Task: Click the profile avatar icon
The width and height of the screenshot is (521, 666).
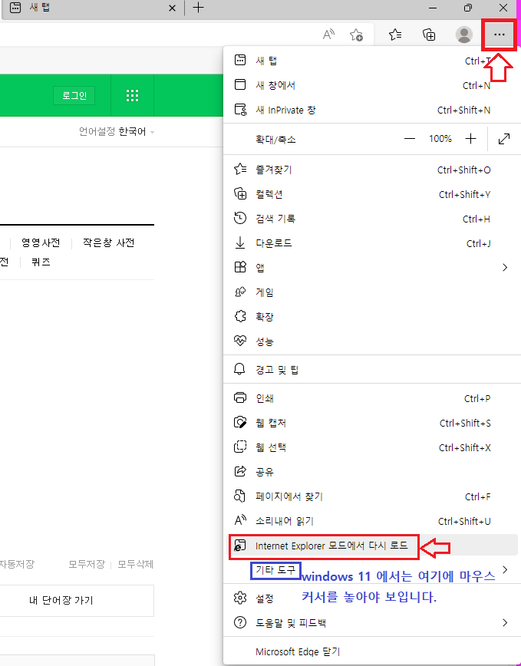Action: click(x=464, y=35)
